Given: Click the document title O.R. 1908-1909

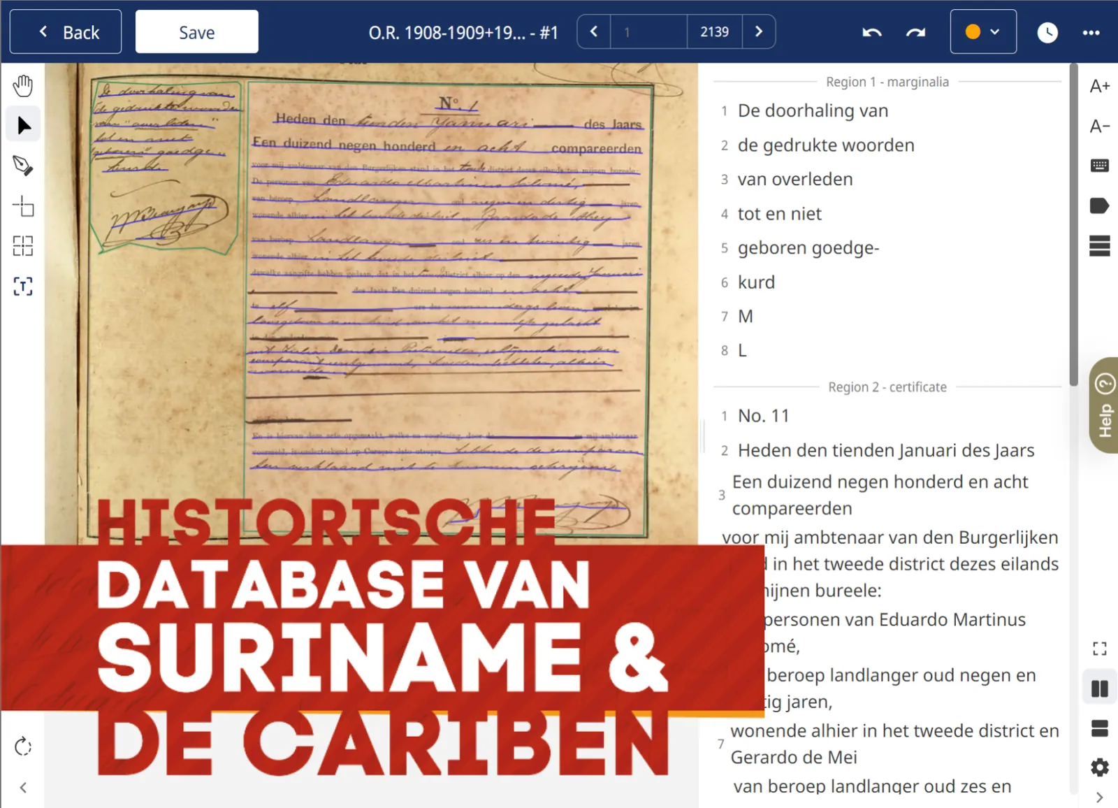Looking at the screenshot, I should click(463, 32).
